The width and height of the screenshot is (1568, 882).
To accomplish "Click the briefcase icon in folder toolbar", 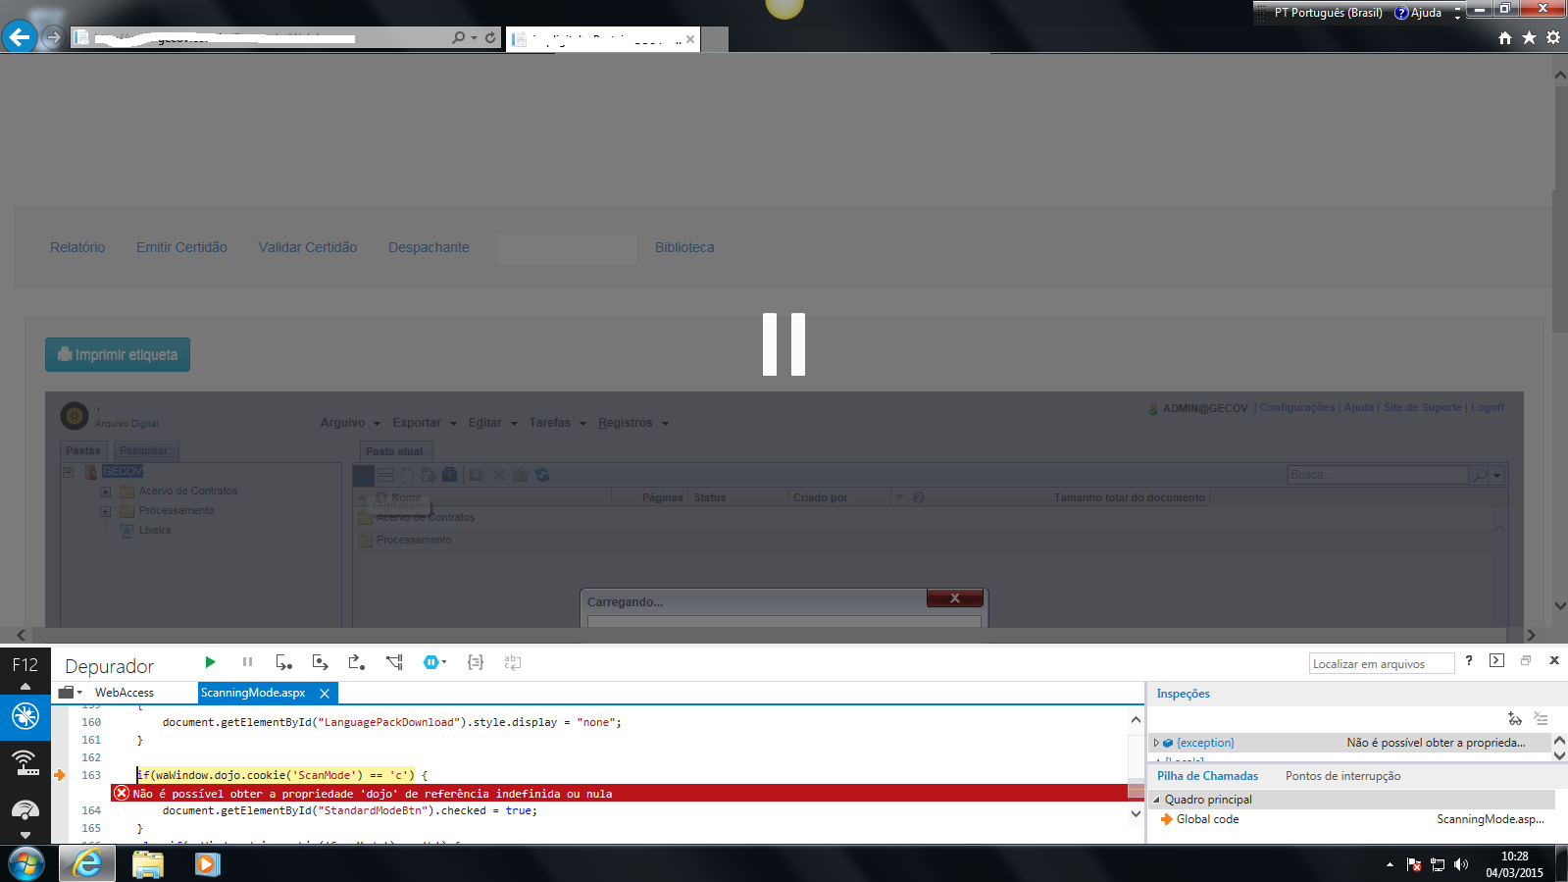I will pos(449,475).
